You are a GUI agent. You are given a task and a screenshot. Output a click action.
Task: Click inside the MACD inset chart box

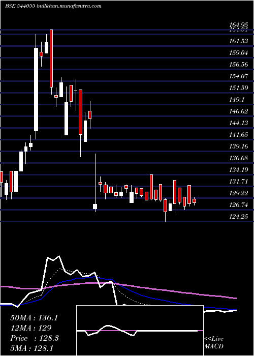140,331
